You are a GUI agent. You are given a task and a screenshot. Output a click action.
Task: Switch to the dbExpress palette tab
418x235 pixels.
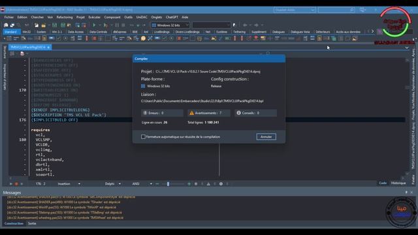tap(120, 32)
